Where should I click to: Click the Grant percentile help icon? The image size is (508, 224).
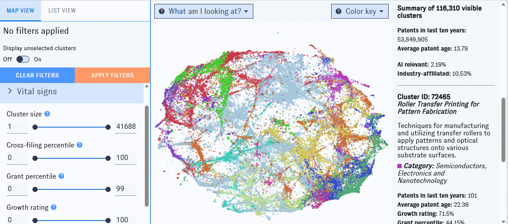61,176
